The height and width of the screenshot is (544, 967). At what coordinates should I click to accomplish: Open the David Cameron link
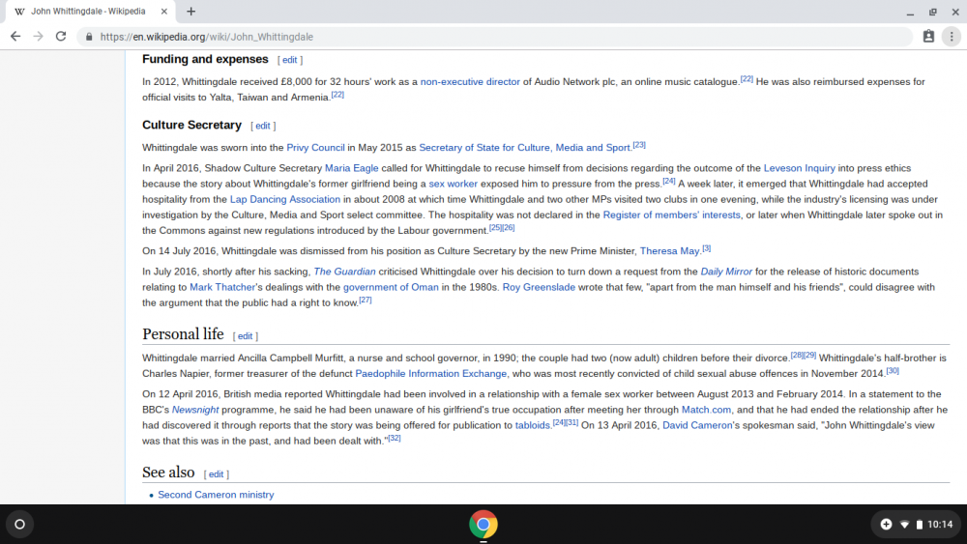(x=697, y=426)
